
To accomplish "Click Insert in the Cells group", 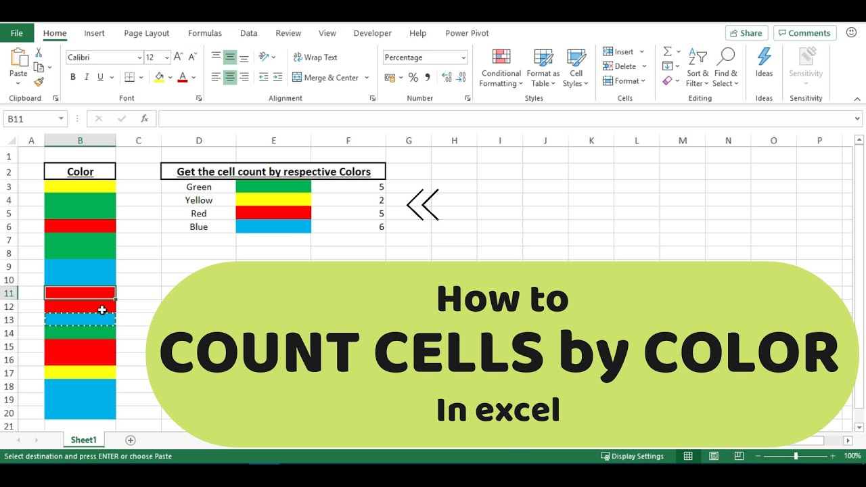I will pos(618,51).
